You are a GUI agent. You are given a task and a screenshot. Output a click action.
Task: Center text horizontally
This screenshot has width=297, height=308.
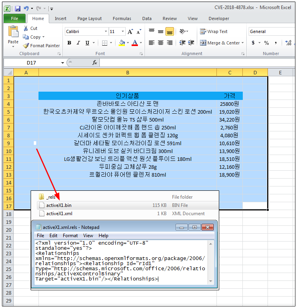click(x=161, y=43)
